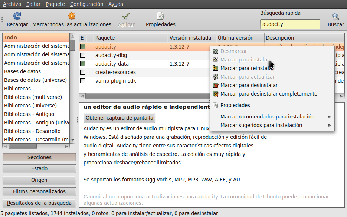347x217 pixels.
Task: Click Resultados de la búsqueda button
Action: [39, 203]
